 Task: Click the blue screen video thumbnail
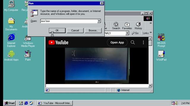pos(97,65)
